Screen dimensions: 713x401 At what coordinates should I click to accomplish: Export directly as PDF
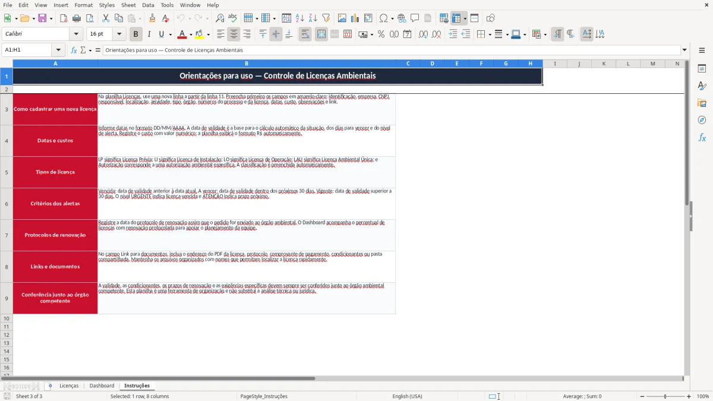pos(64,18)
